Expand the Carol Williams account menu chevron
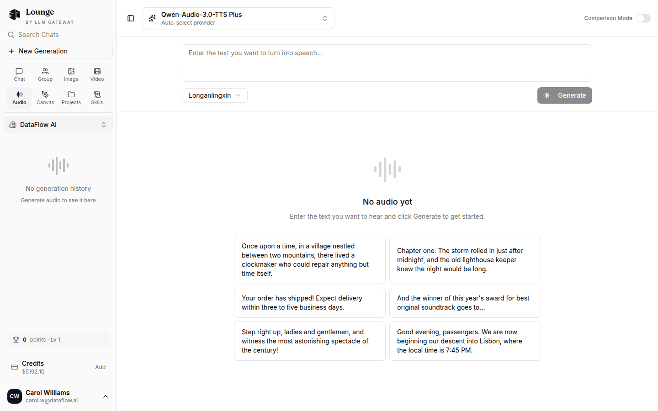658x411 pixels. coord(106,396)
